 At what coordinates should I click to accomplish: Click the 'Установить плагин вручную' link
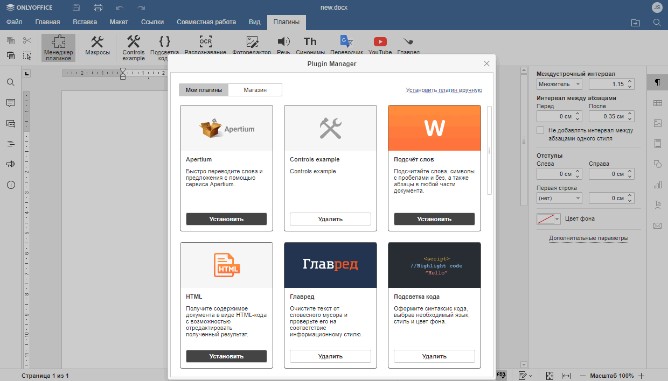(x=444, y=90)
